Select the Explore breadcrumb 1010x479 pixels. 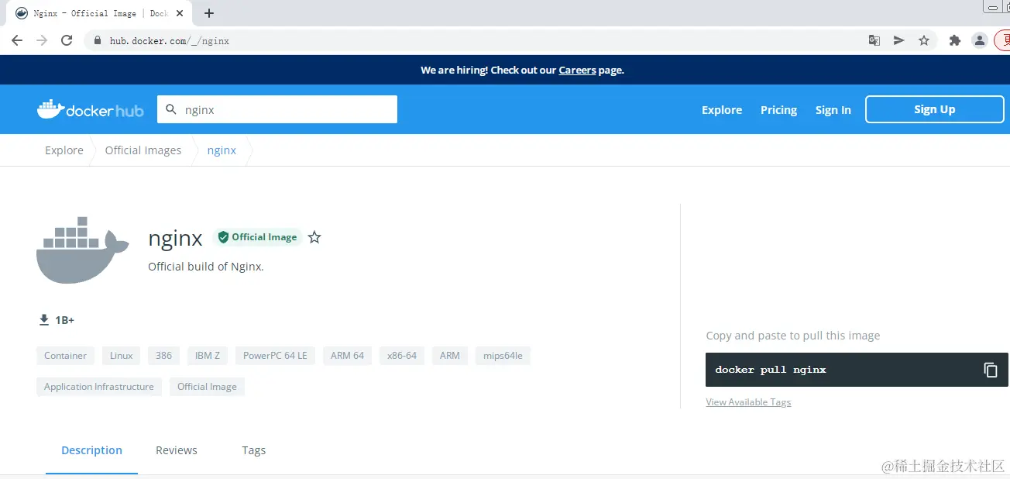[64, 150]
